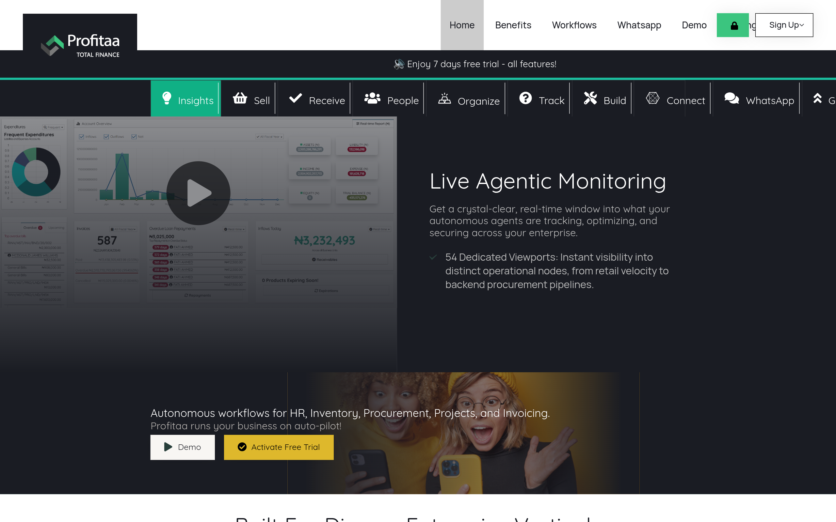Open the Whatsapp navigation link
Screen dimensions: 836x522
639,25
